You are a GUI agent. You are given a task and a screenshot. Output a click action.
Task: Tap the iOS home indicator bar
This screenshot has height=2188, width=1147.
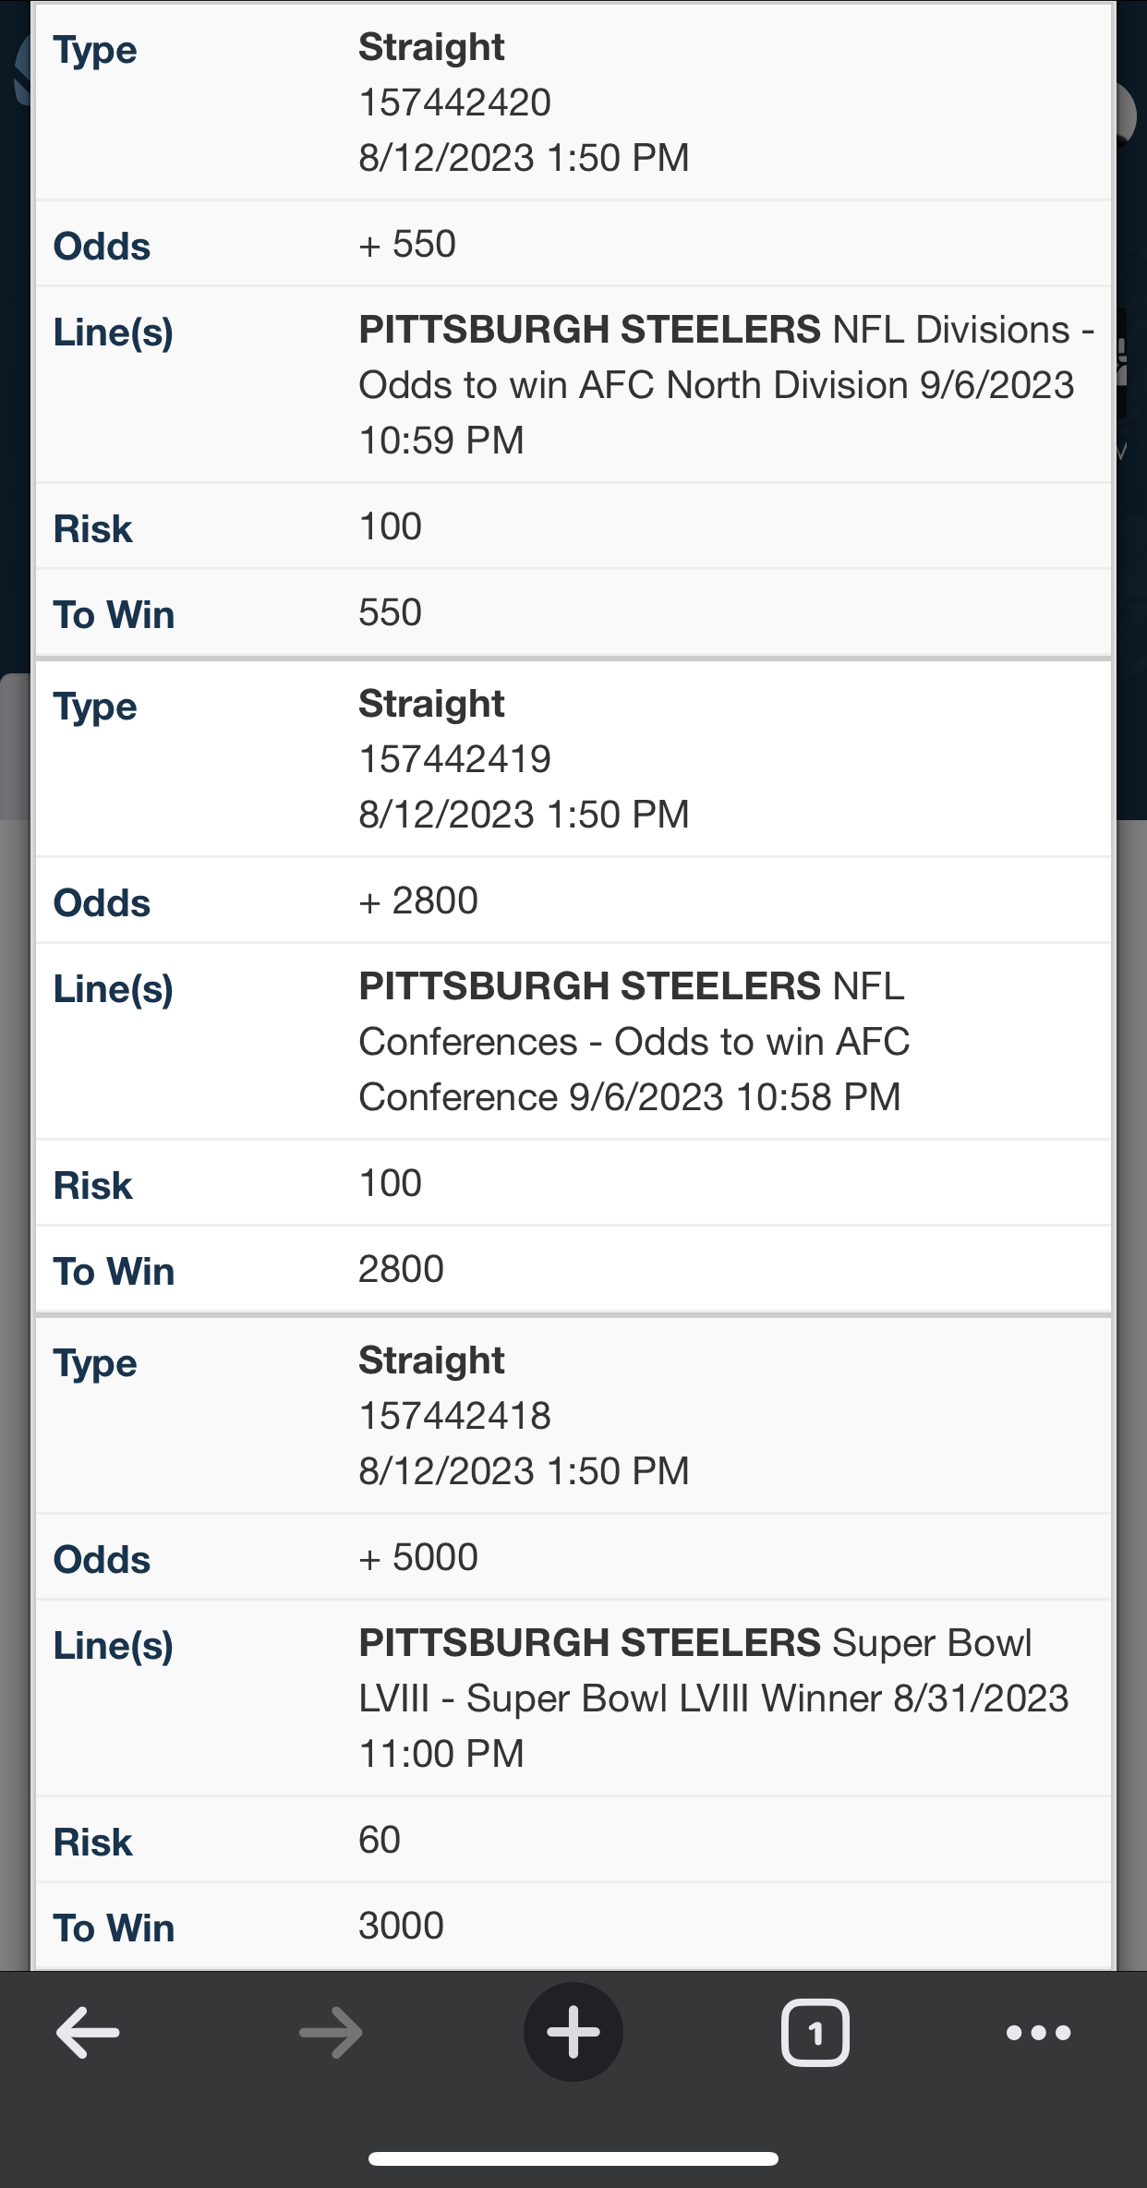point(573,2158)
